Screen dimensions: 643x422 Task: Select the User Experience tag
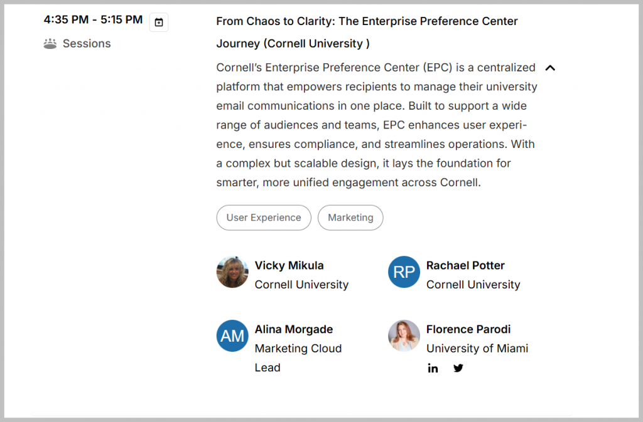click(x=264, y=218)
